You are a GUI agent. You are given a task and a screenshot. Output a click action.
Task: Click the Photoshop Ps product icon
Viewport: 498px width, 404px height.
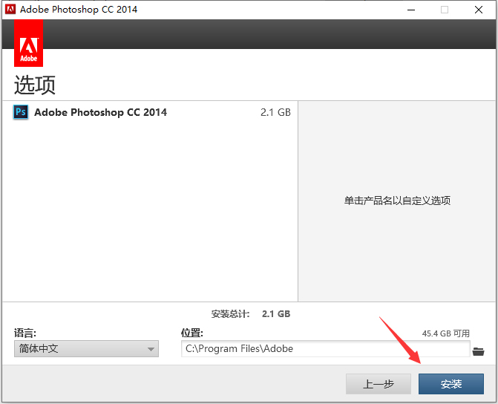21,112
